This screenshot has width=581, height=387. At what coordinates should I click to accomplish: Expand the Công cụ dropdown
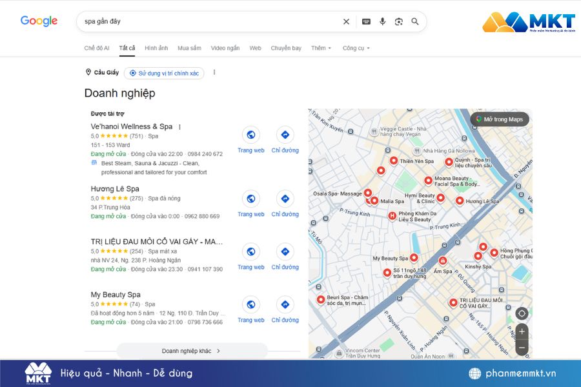pos(356,48)
